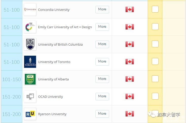
Task: Open More for Ryerson University
Action: point(102,114)
